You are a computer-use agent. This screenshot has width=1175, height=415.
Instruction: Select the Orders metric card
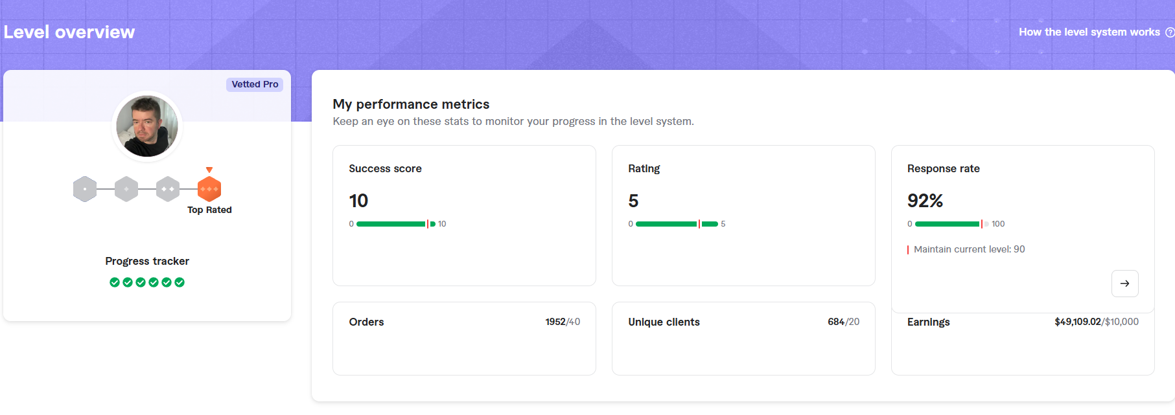click(464, 339)
